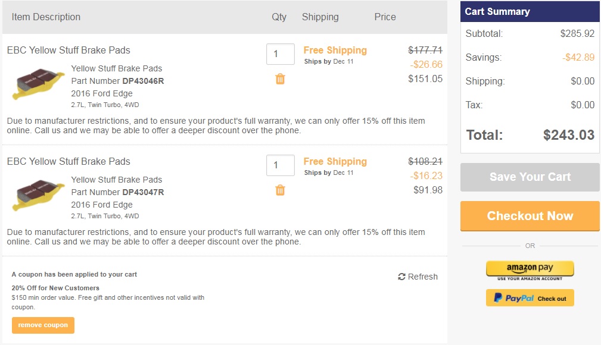Screen dimensions: 601x345
Task: Click the final price $151.05
Action: 425,79
